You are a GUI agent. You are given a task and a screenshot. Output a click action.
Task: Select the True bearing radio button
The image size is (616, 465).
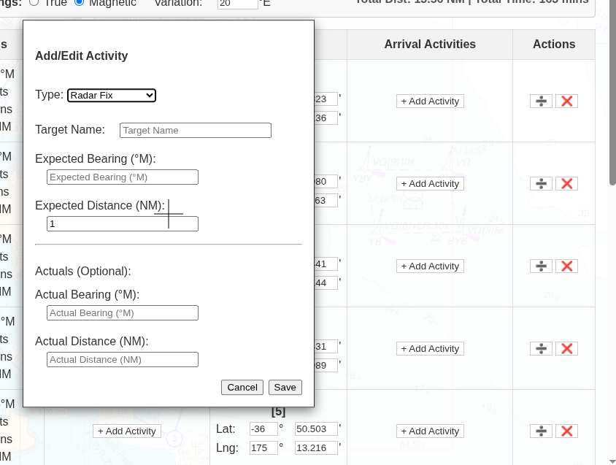[x=32, y=2]
